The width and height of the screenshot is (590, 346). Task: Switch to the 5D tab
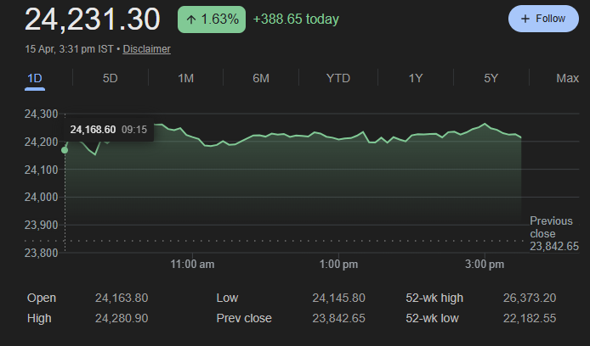pos(110,79)
